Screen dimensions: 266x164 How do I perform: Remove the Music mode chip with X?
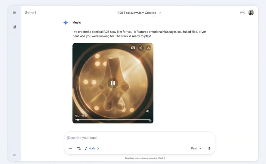point(98,148)
